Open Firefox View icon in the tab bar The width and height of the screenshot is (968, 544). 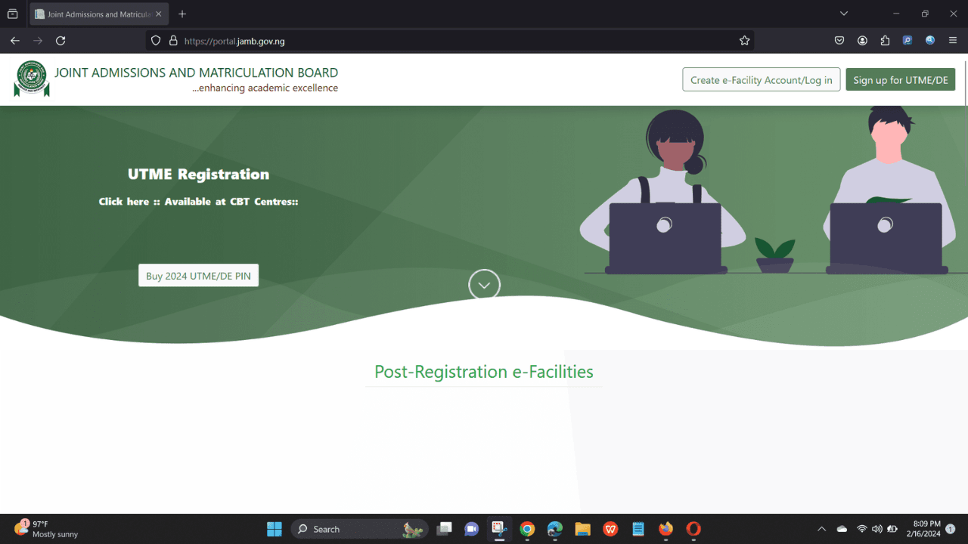click(12, 14)
